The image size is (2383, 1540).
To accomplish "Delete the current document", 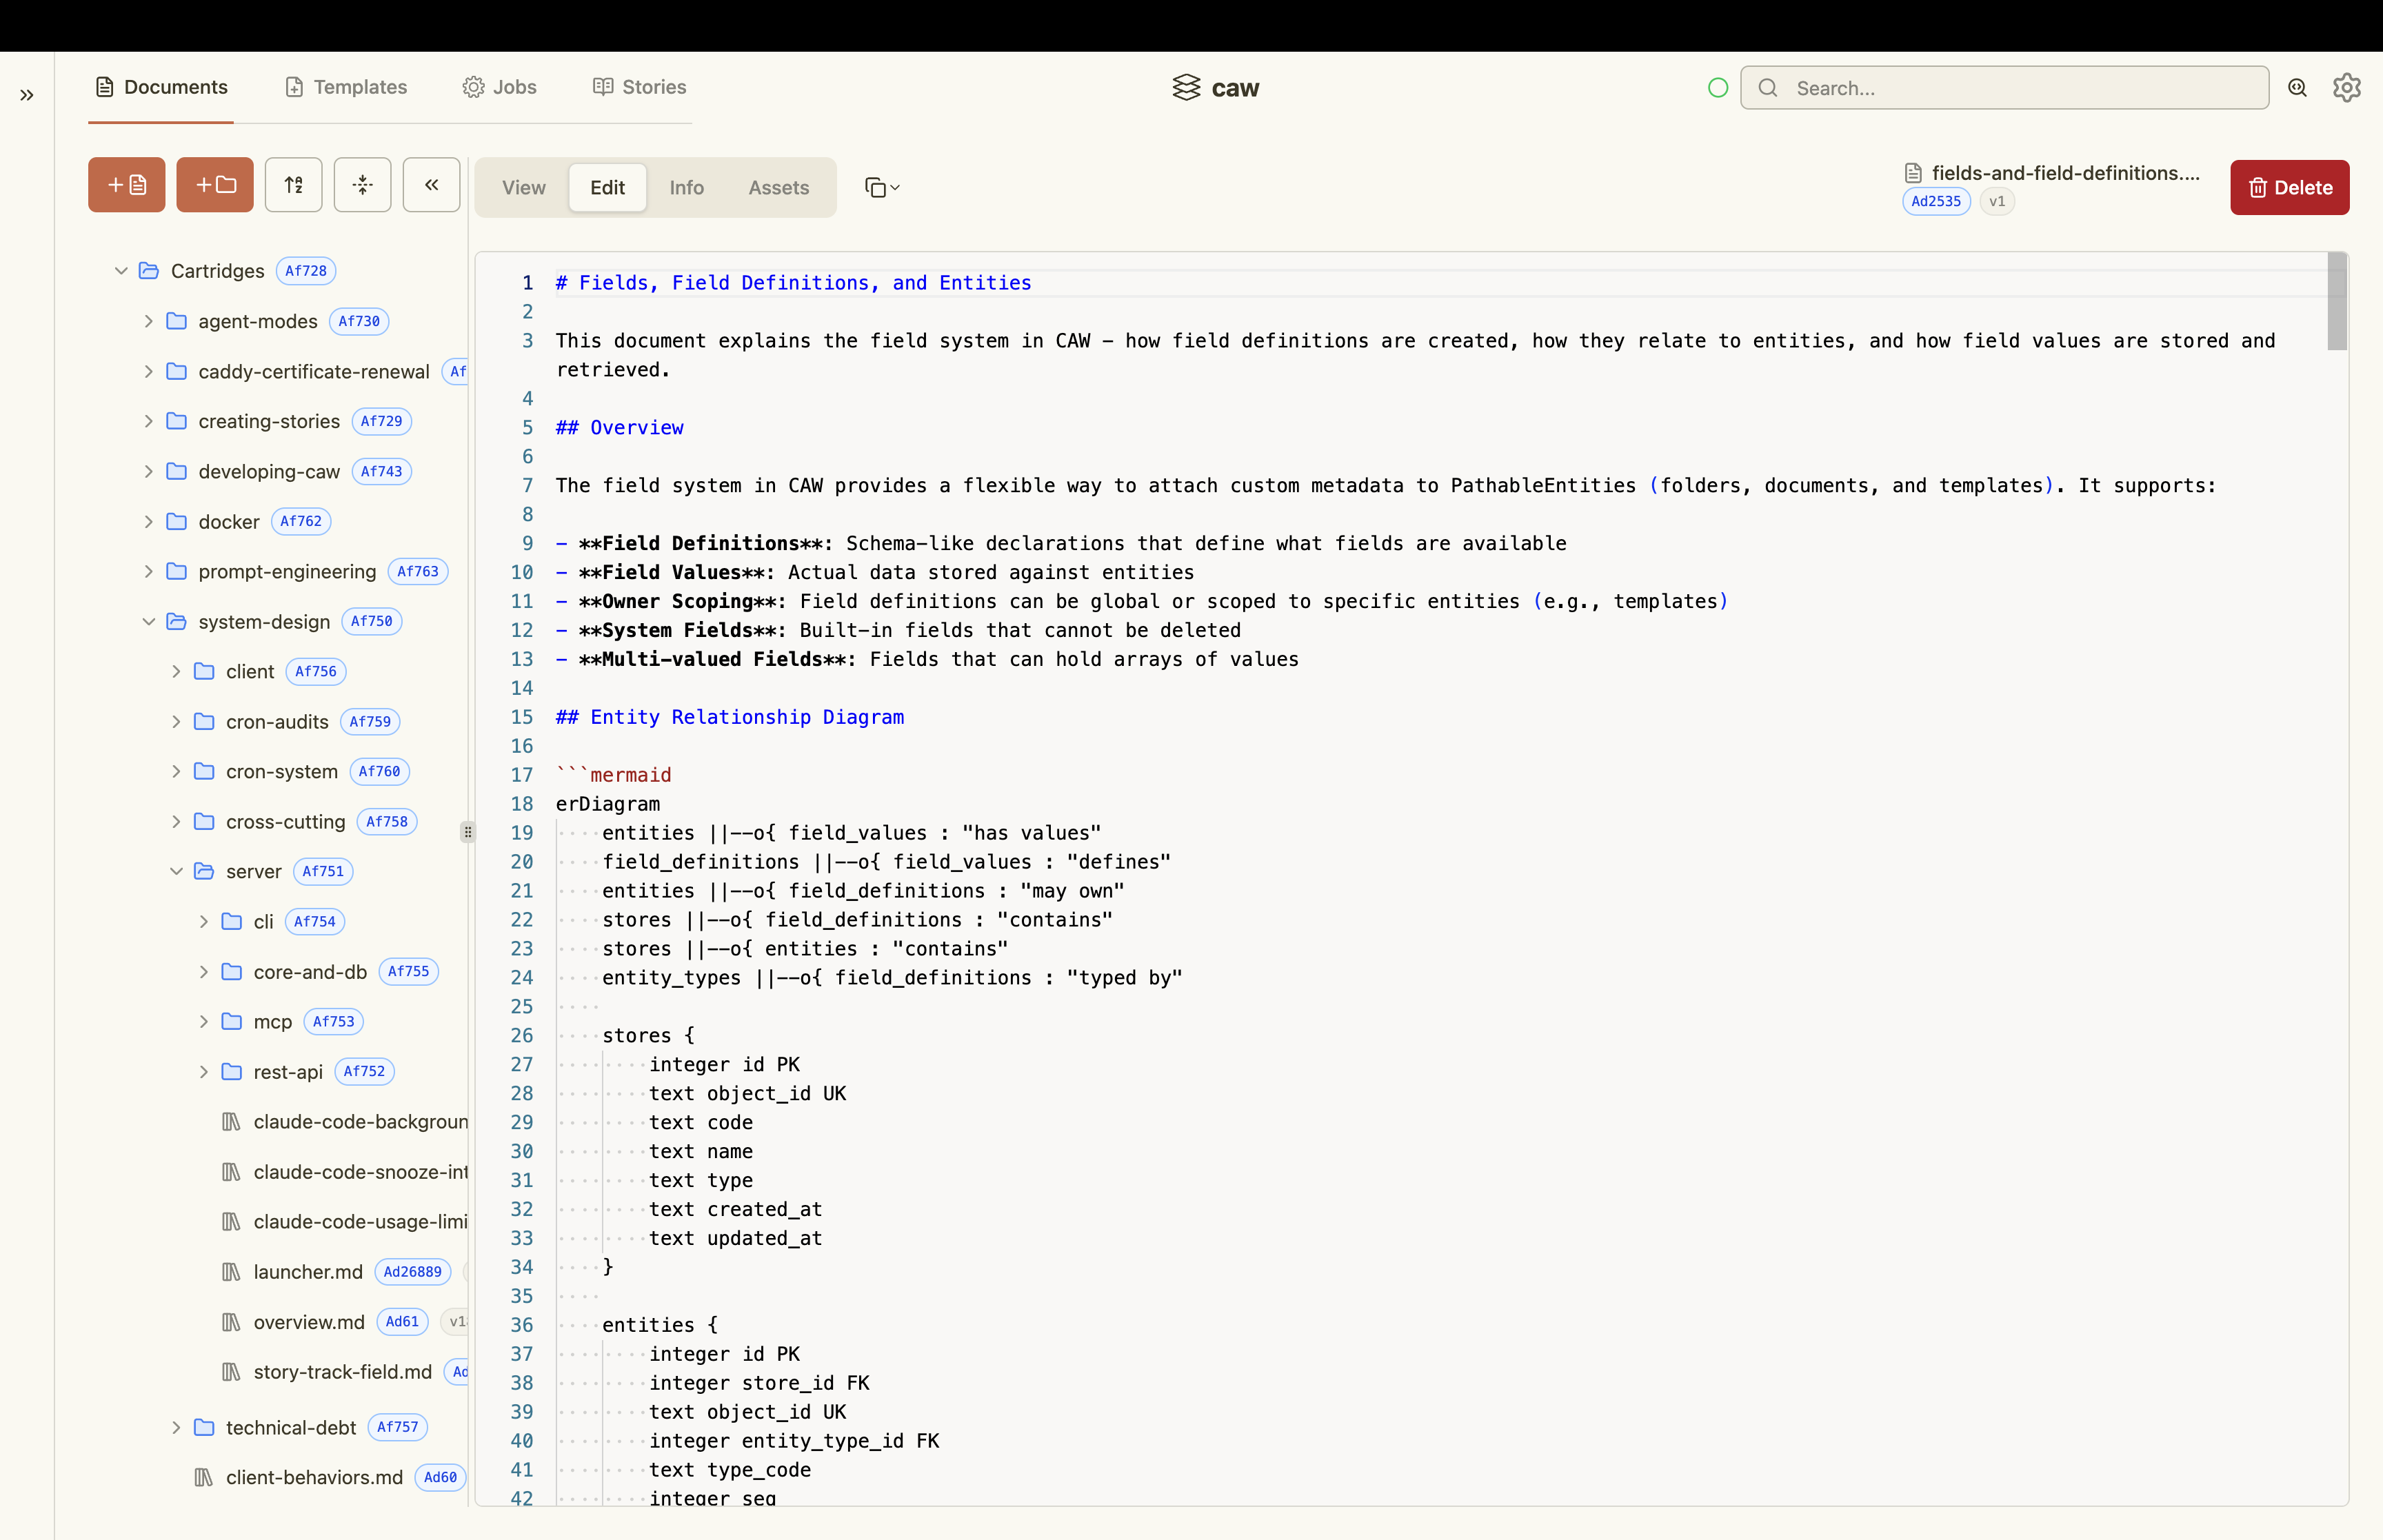I will point(2289,188).
